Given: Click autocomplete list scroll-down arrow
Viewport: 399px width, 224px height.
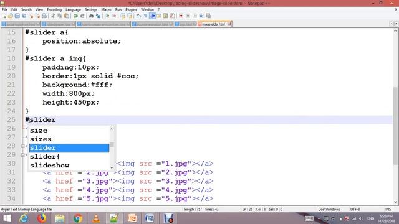Looking at the screenshot, I should tap(112, 167).
